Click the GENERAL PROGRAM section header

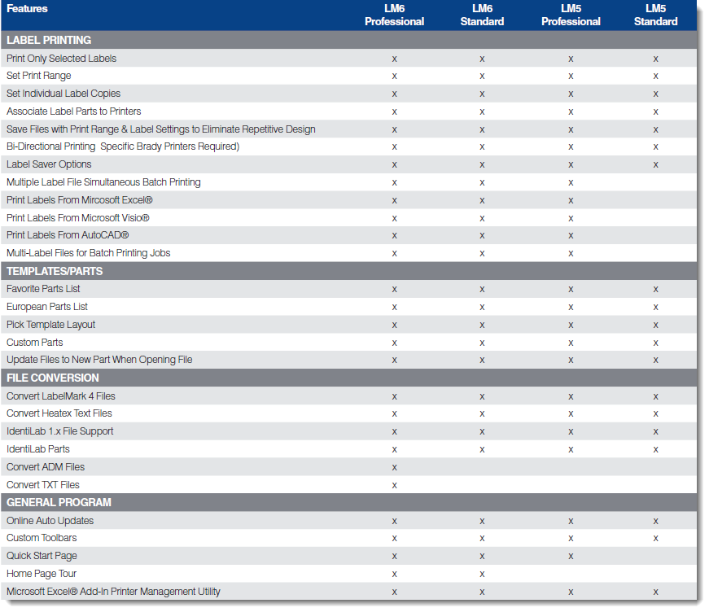pyautogui.click(x=59, y=502)
